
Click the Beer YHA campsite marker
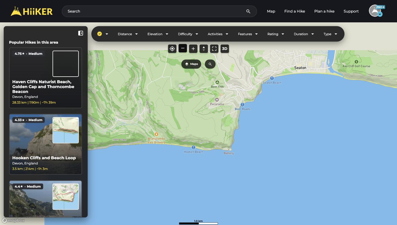coord(217,82)
